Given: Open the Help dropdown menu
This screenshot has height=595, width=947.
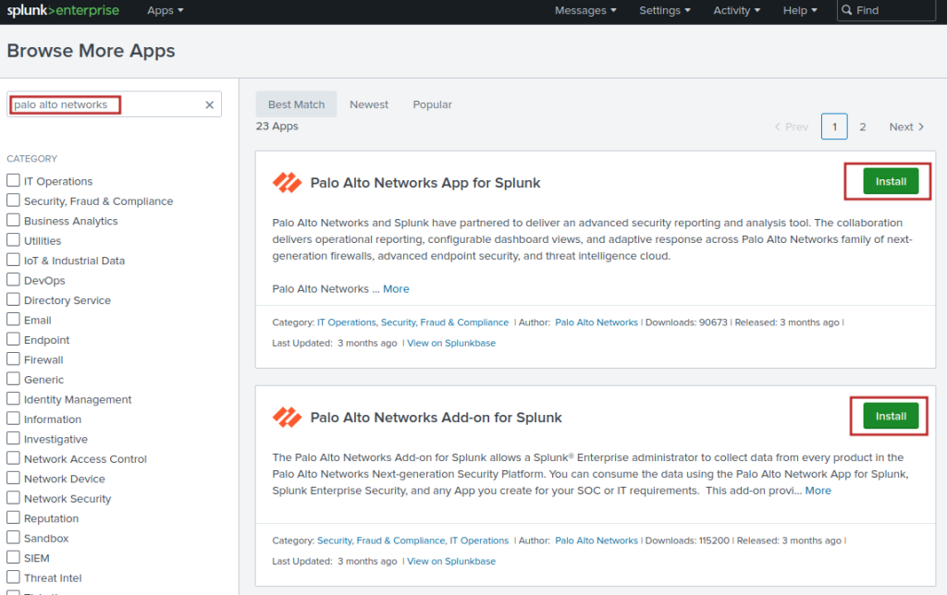Looking at the screenshot, I should click(800, 10).
